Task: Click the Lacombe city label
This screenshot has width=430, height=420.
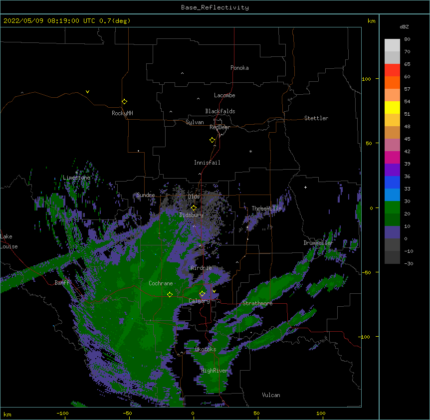Action: [224, 95]
